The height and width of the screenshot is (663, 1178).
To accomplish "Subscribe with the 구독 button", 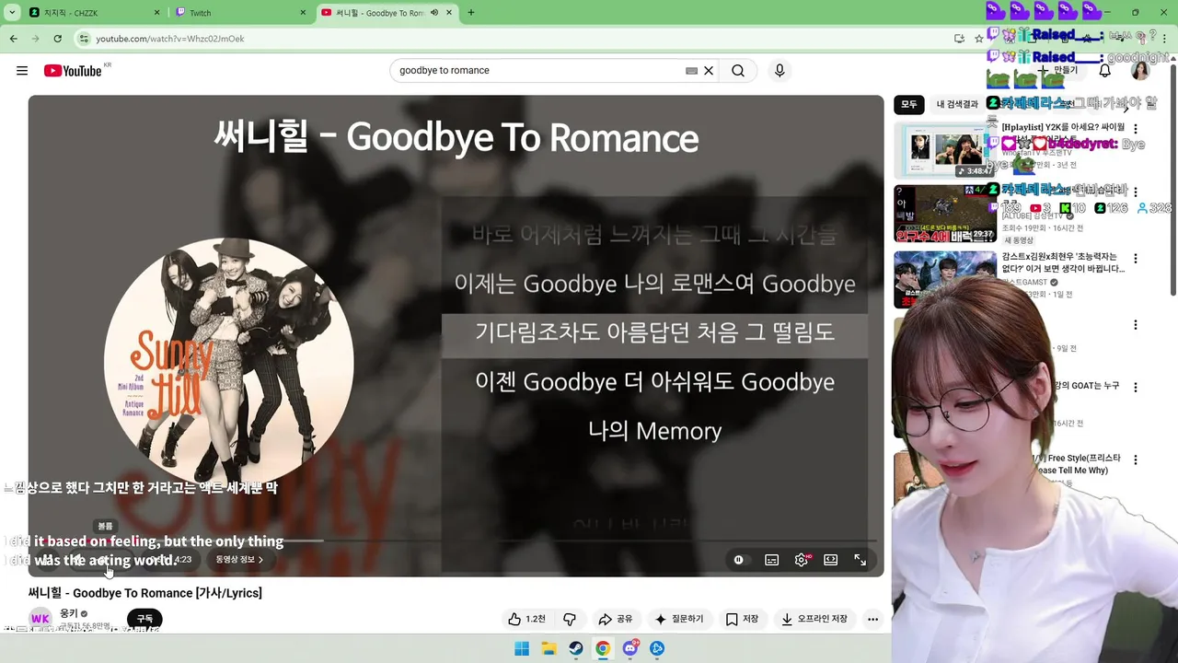I will pyautogui.click(x=144, y=619).
